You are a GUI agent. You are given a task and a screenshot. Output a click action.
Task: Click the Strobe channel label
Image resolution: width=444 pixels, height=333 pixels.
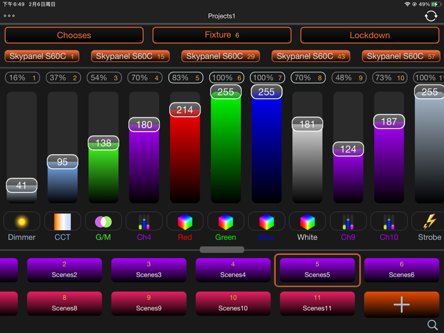coord(429,237)
